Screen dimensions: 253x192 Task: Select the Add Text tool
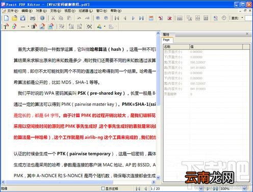coord(6,26)
